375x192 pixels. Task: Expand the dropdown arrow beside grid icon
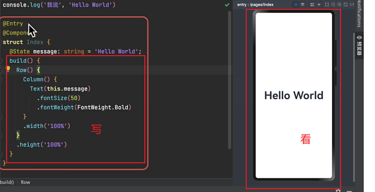tap(319, 5)
